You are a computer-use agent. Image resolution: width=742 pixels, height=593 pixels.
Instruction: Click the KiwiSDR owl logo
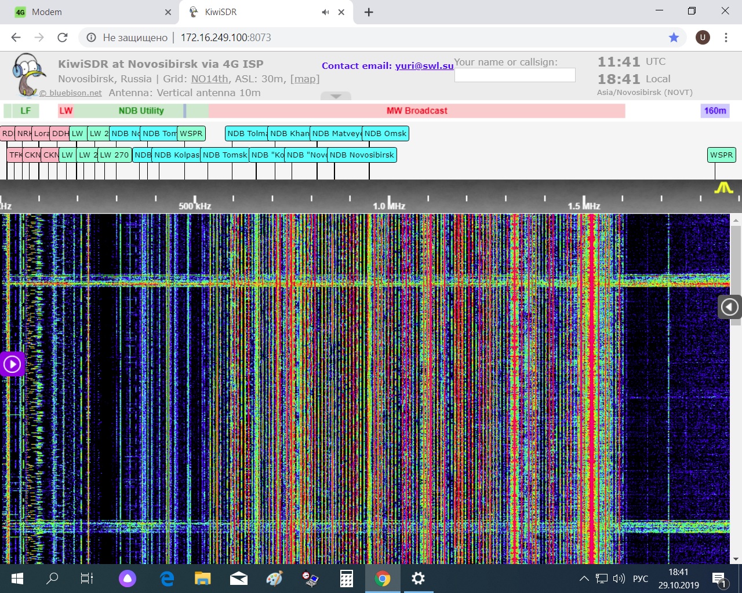[28, 75]
